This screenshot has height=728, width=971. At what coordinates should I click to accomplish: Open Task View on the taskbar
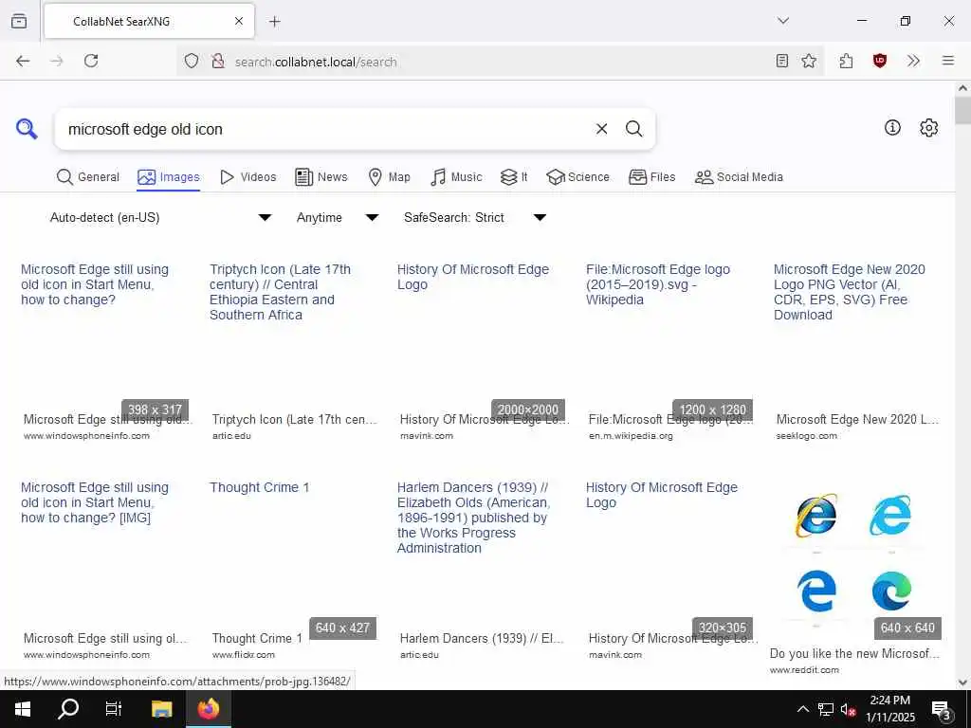click(x=114, y=709)
